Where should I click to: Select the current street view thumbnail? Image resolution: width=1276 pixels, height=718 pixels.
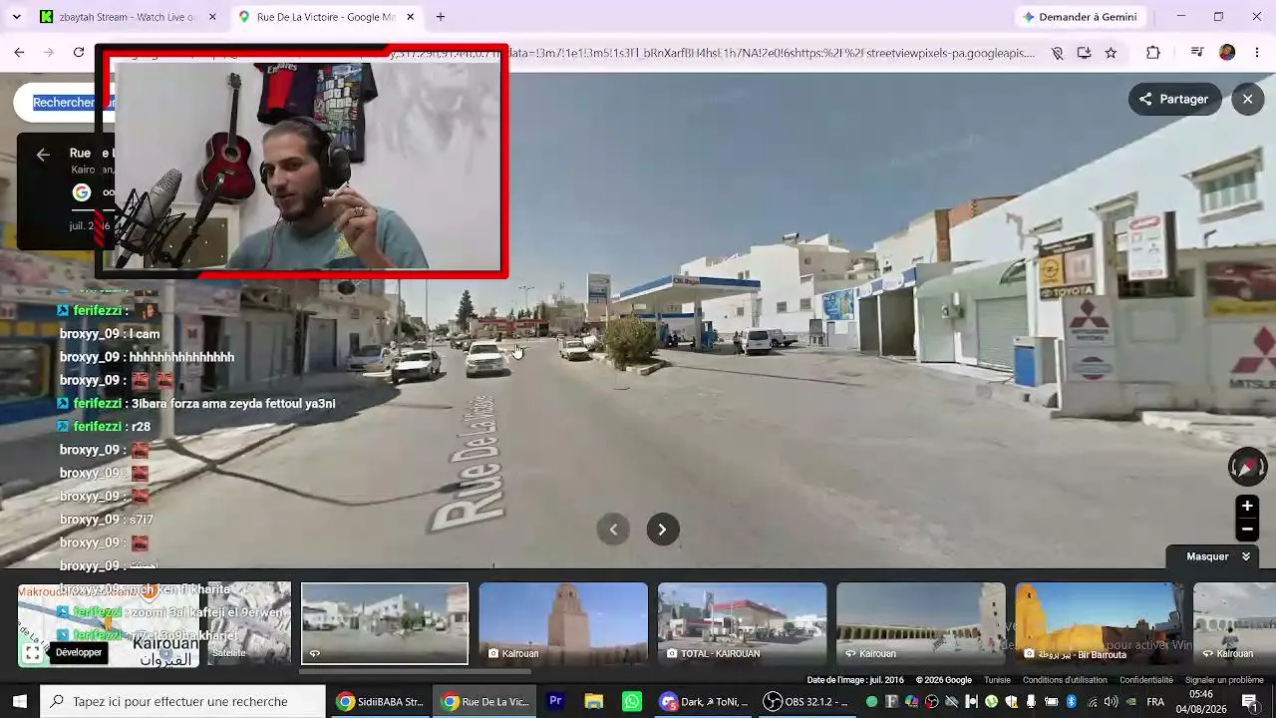click(x=385, y=623)
